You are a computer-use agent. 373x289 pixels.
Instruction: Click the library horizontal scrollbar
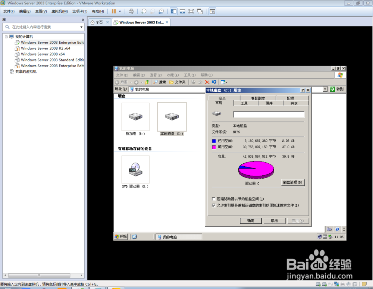pos(39,275)
